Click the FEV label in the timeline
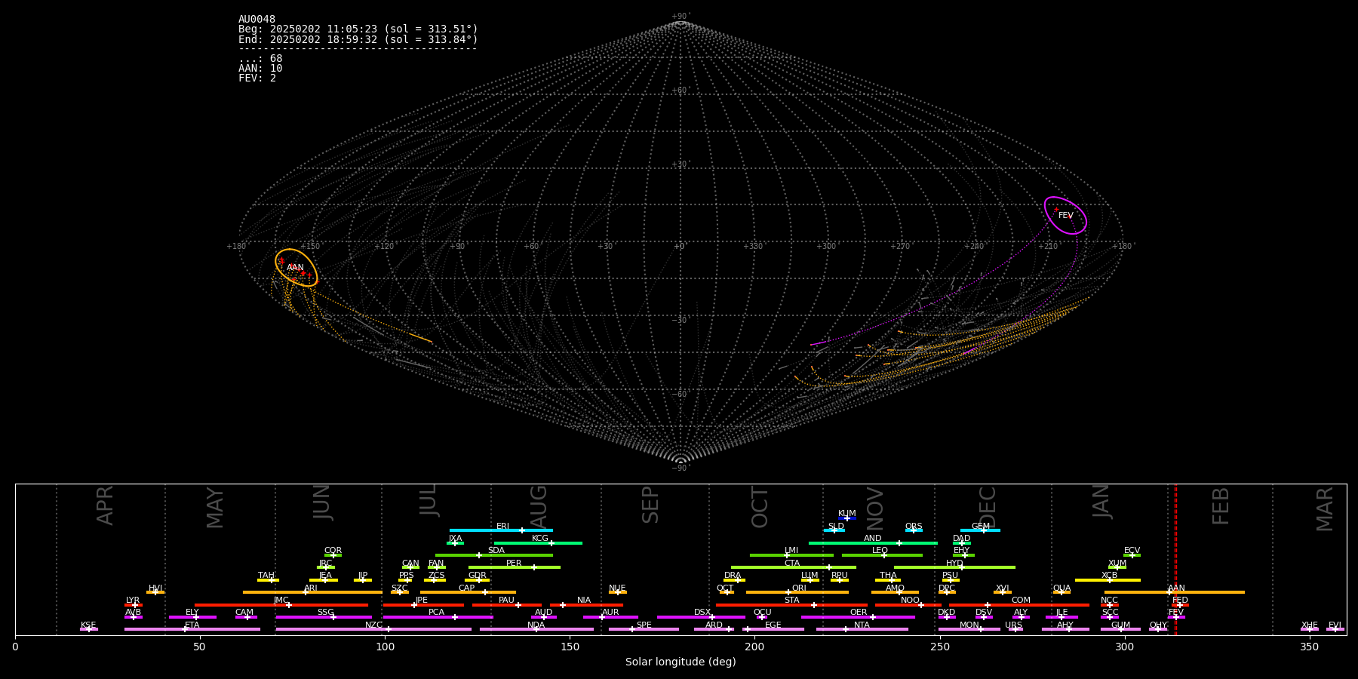 (1176, 613)
